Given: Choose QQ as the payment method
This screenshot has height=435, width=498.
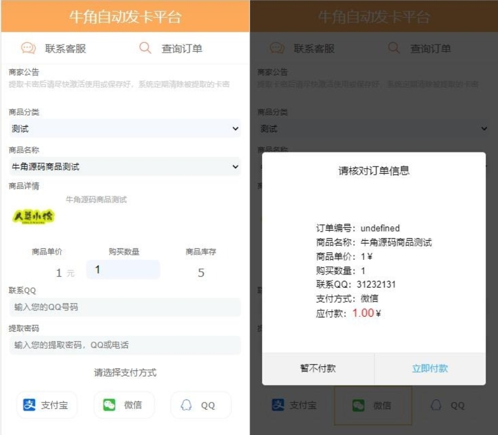Looking at the screenshot, I should tap(201, 404).
